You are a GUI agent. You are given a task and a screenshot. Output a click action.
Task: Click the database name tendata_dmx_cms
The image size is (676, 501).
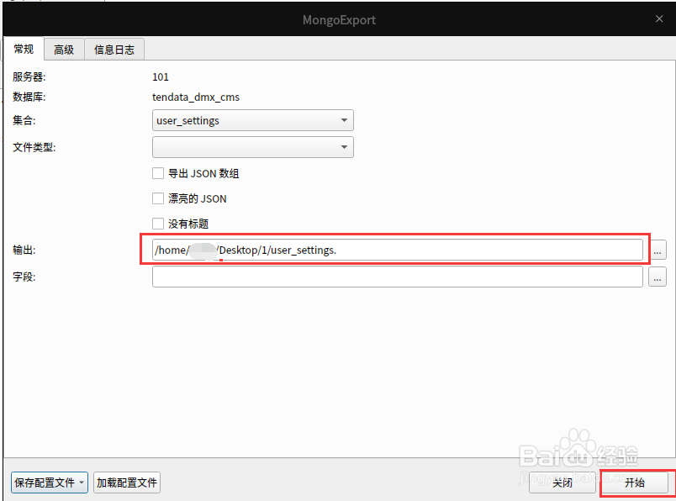pos(196,97)
